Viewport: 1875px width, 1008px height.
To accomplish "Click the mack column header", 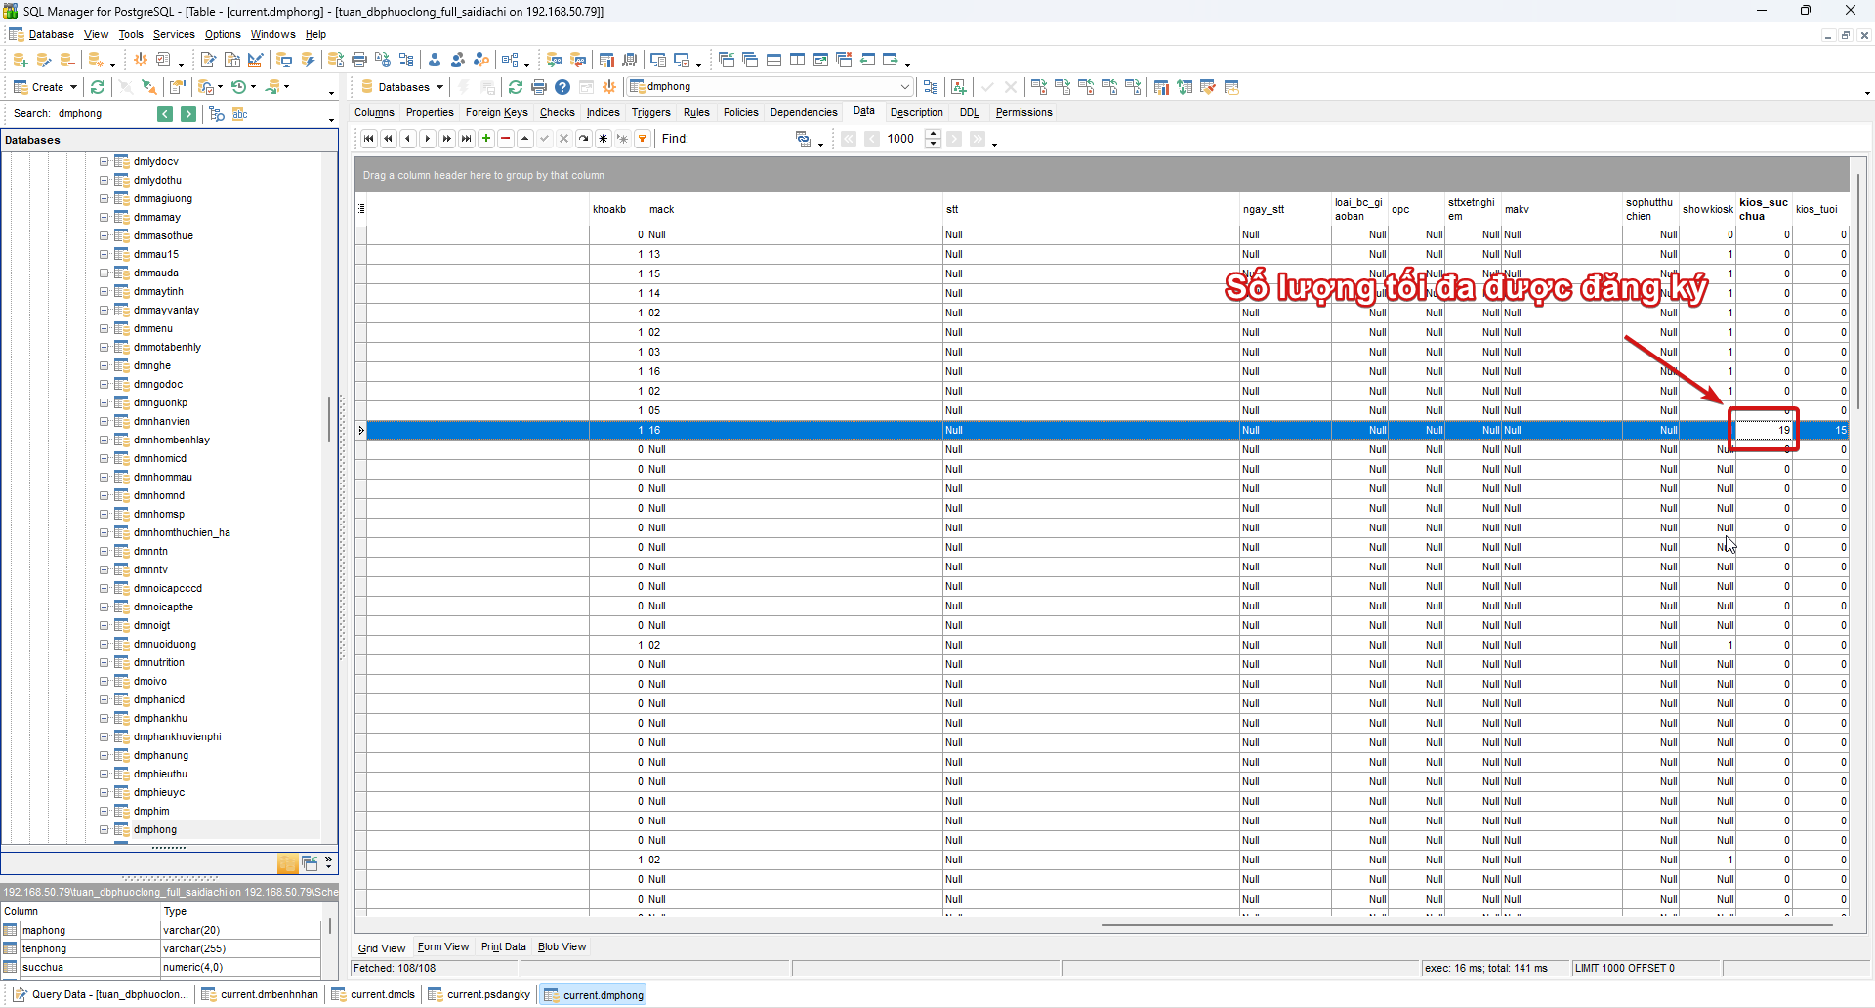I will coord(794,210).
